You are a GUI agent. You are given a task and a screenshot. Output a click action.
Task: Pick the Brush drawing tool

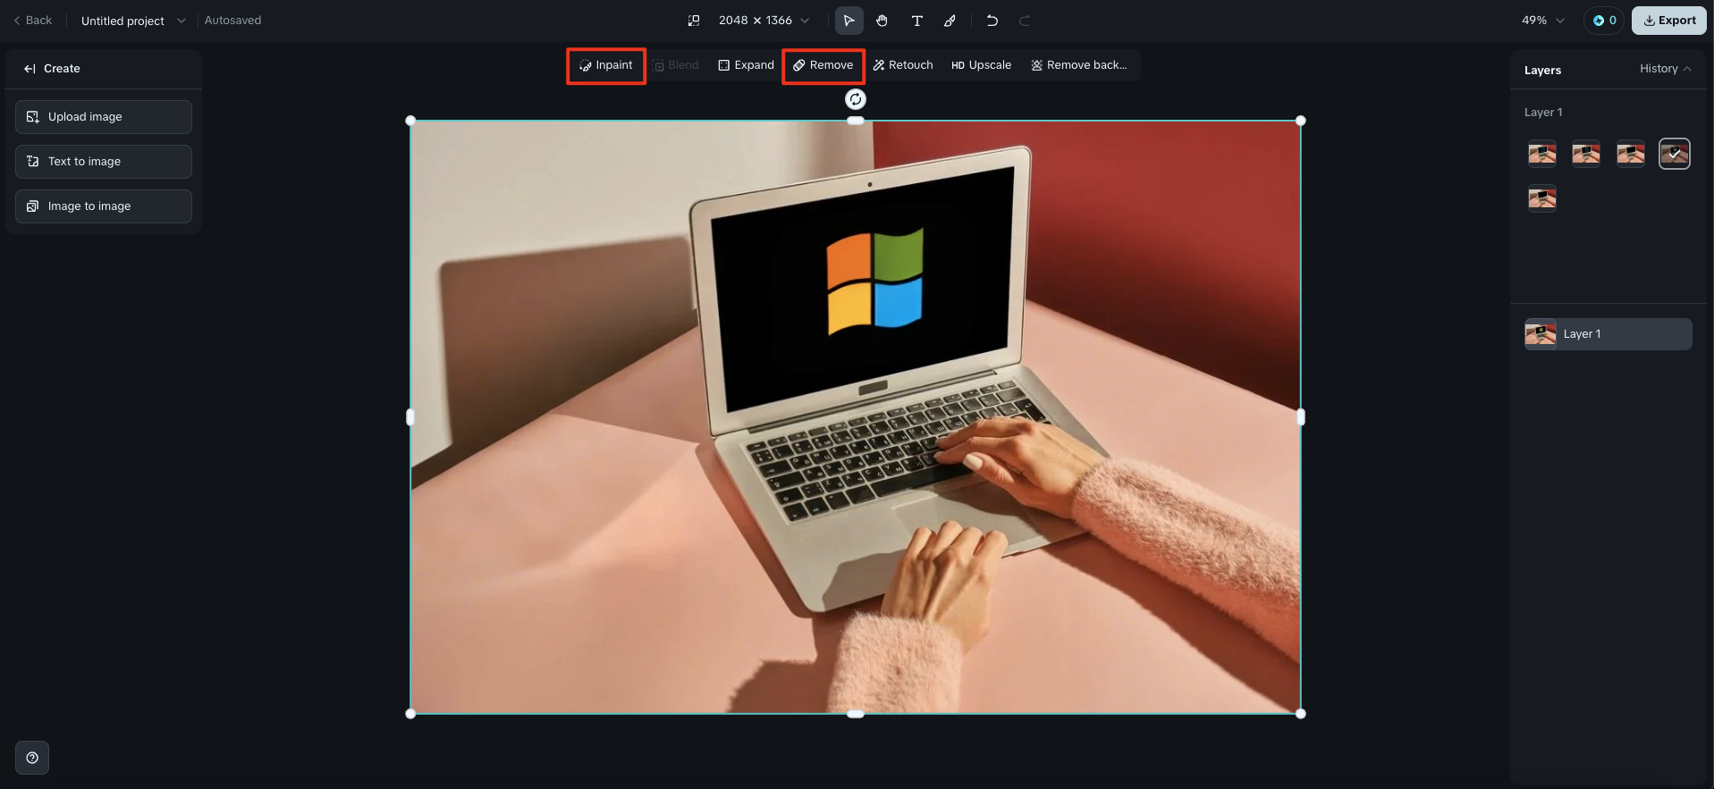coord(950,21)
